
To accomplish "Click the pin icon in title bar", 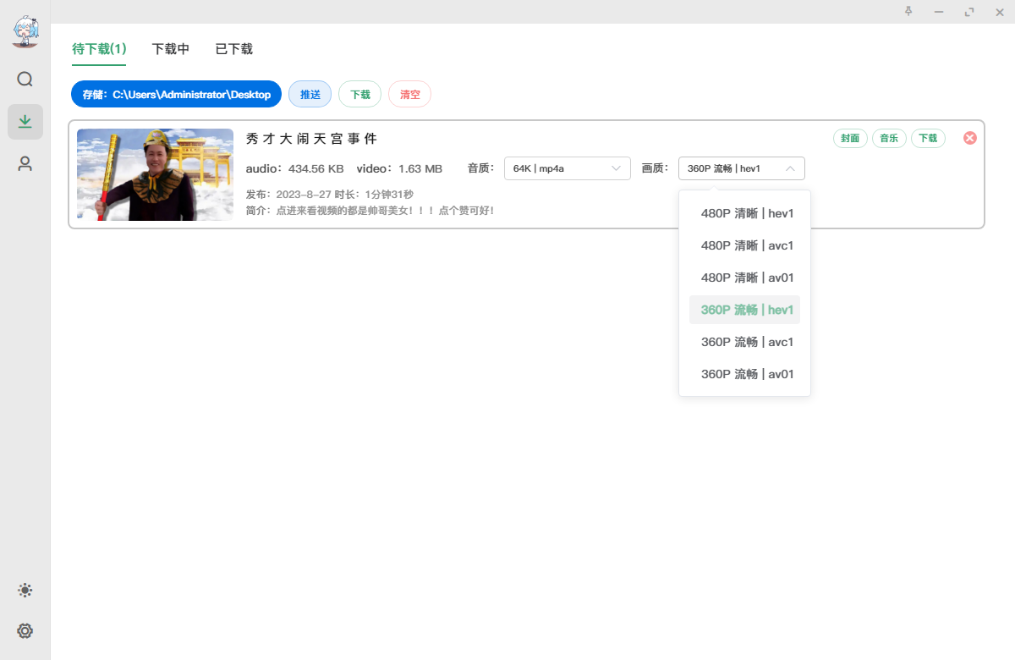I will (908, 12).
